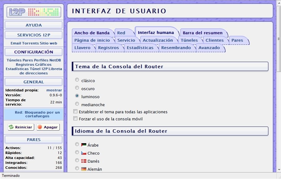This screenshot has width=281, height=179.
Task: Click the I2P logo banner
Action: pos(34,12)
